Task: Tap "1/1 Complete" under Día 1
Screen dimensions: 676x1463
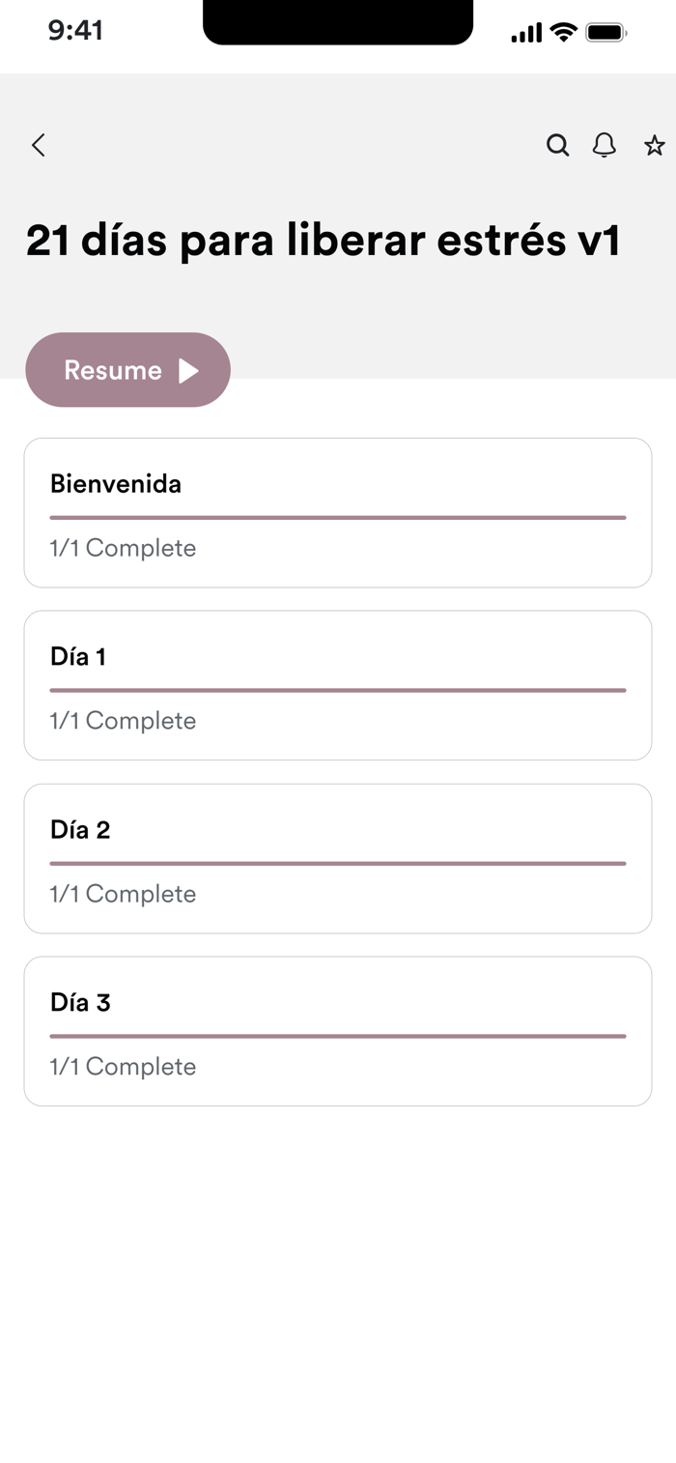Action: click(x=123, y=722)
